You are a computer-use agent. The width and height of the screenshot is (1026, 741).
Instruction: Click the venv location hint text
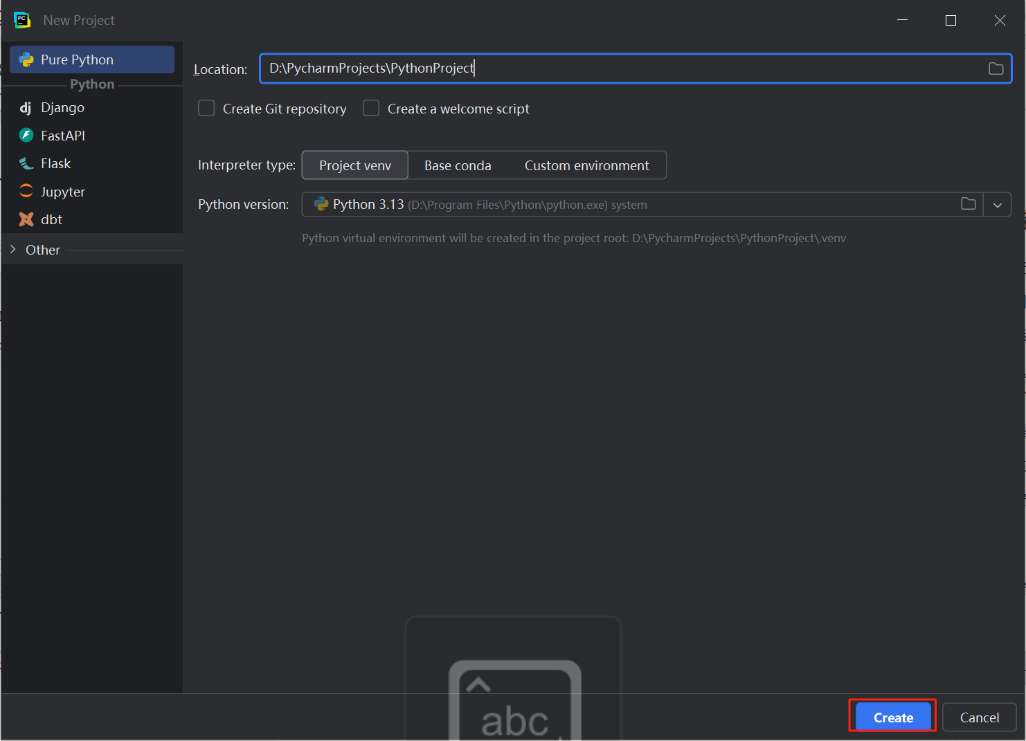(574, 238)
